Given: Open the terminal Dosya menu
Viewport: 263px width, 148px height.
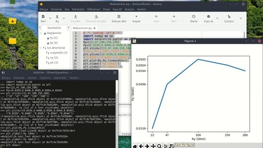Looking at the screenshot, I should tap(6, 78).
